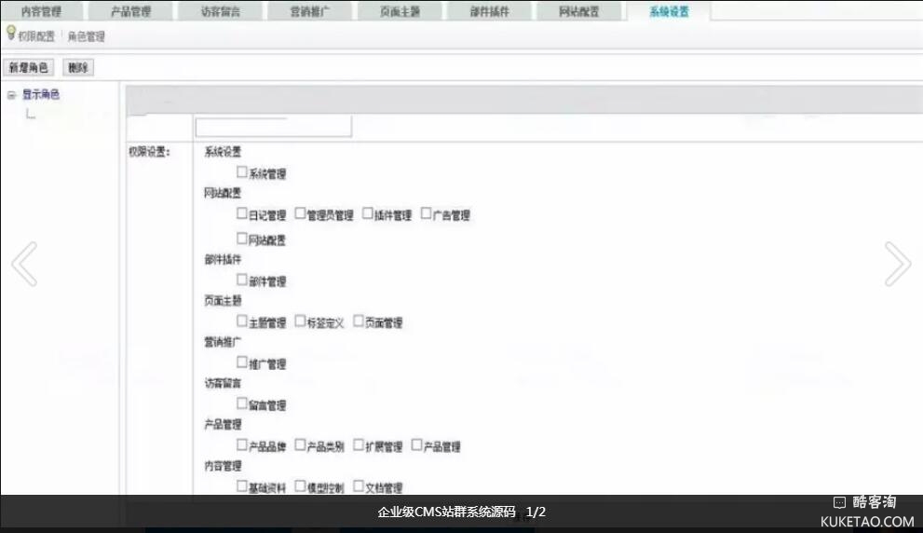Tick the 系统管理 checkbox
The image size is (923, 533).
(x=241, y=172)
